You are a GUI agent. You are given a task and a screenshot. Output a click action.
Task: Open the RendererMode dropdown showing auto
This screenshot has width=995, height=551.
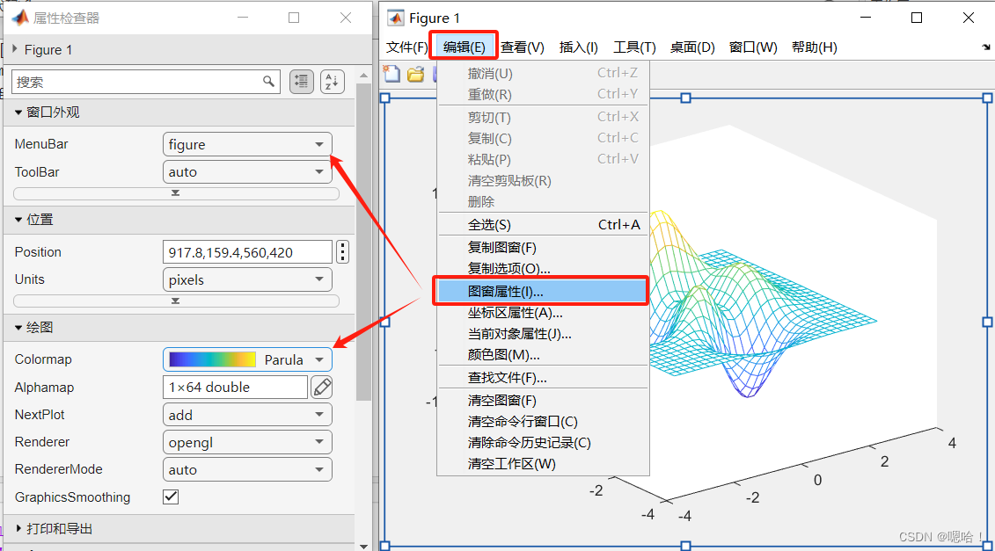pyautogui.click(x=247, y=469)
